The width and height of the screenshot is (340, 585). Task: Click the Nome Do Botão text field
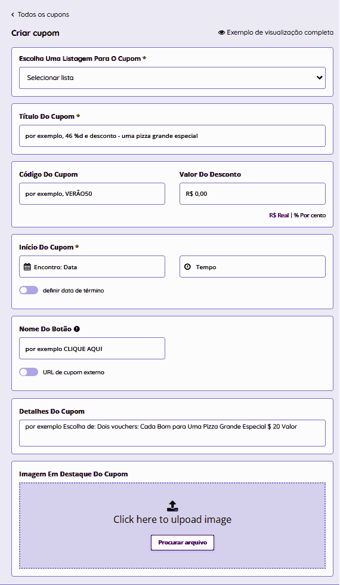(92, 349)
